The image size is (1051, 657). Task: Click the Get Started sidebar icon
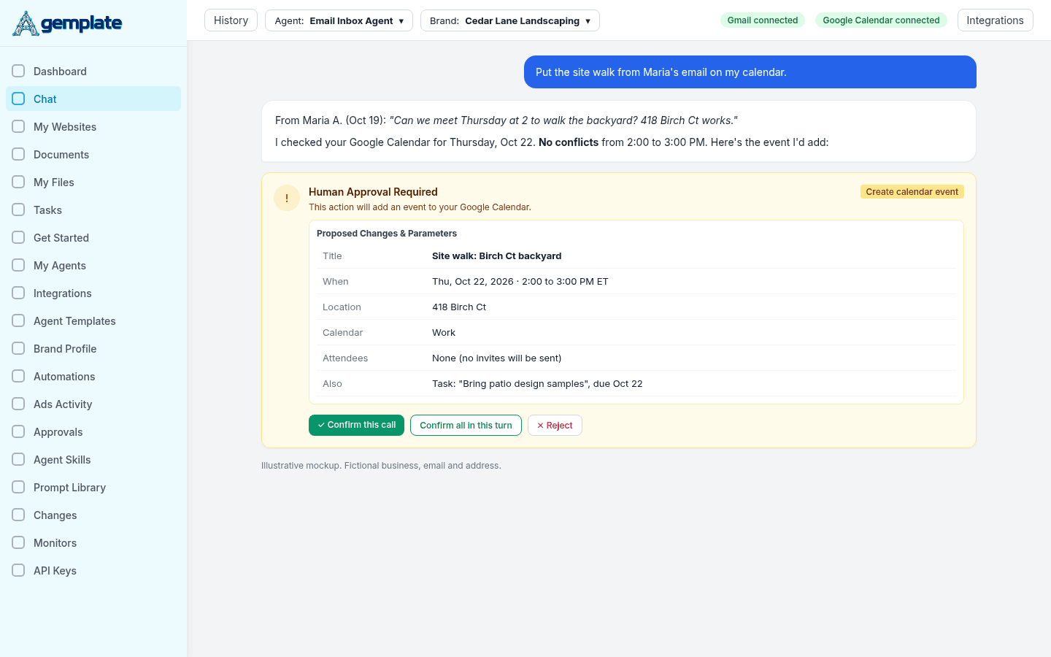tap(18, 237)
